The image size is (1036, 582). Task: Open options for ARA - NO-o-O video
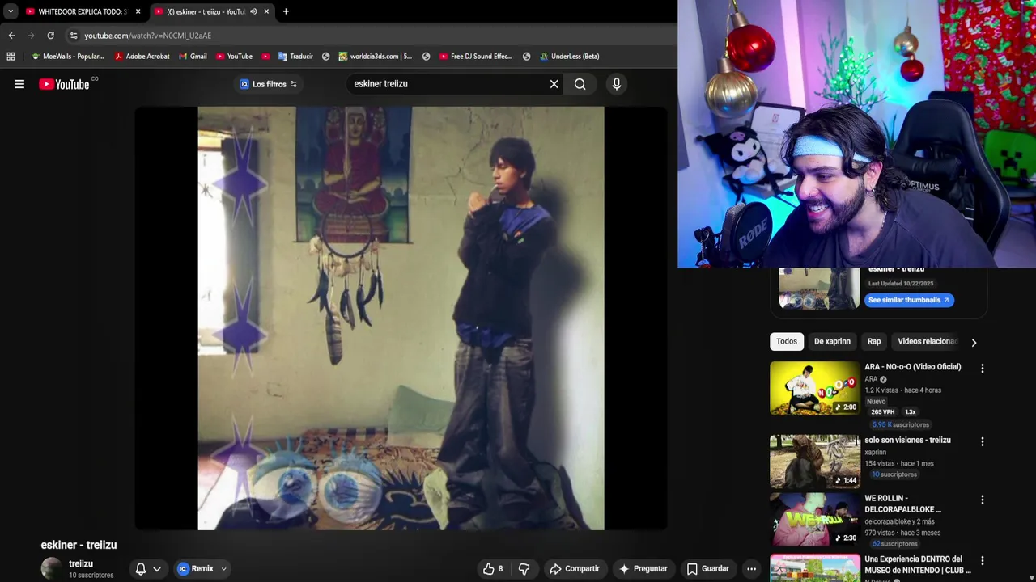pyautogui.click(x=983, y=369)
